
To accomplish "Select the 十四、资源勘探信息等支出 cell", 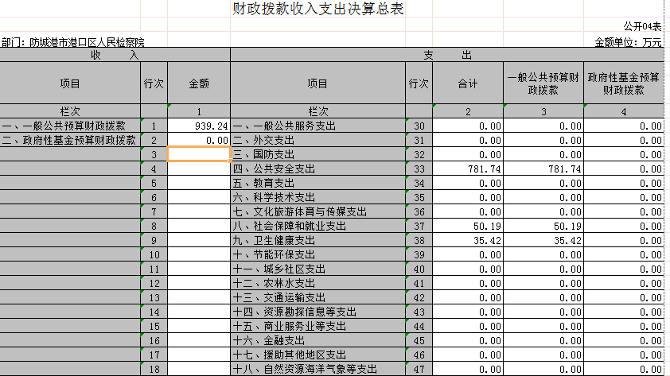I will (318, 312).
